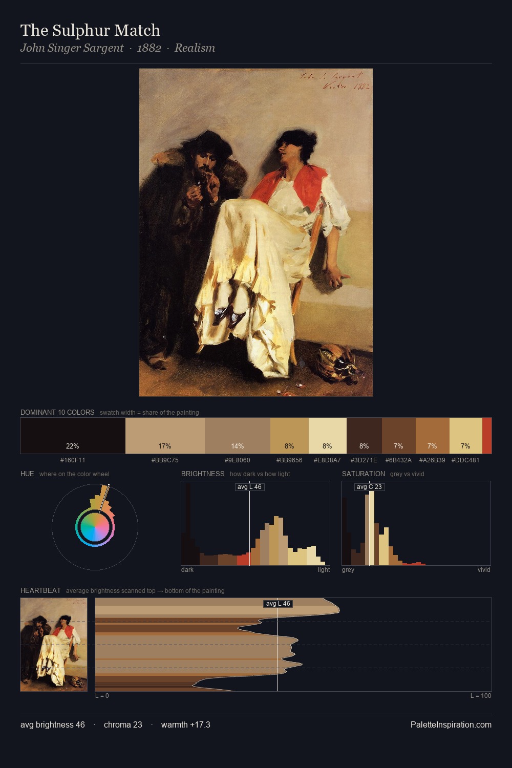Click hex code label '#BB9656'
This screenshot has height=768, width=512.
click(x=289, y=460)
